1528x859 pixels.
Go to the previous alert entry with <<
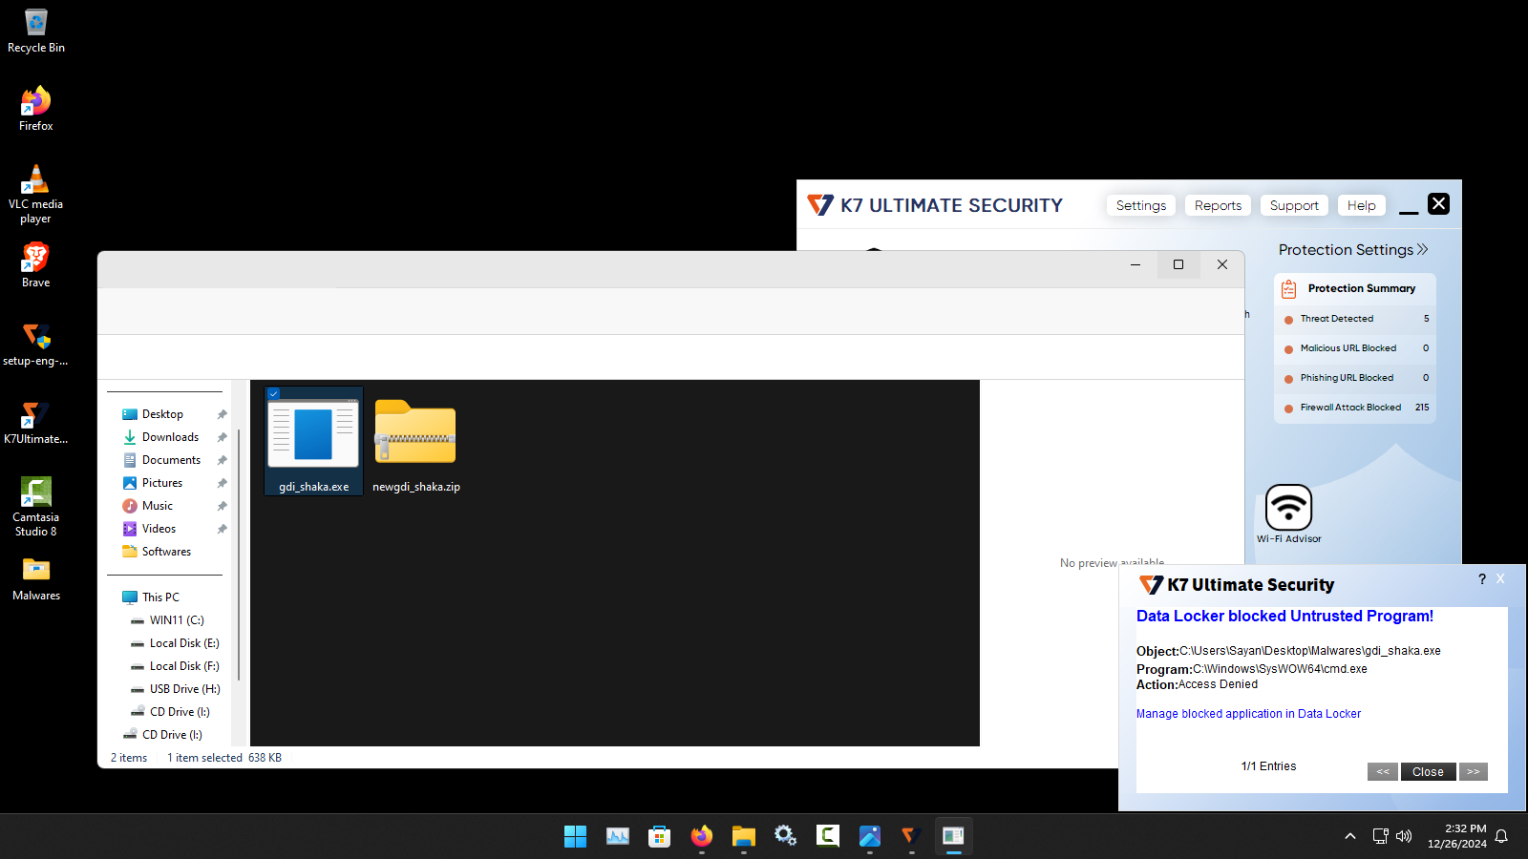(x=1383, y=772)
